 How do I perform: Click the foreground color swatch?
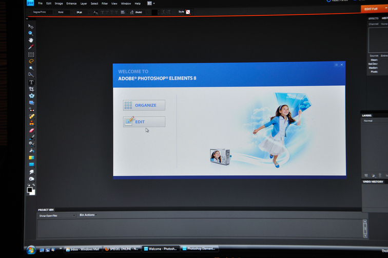(x=29, y=190)
